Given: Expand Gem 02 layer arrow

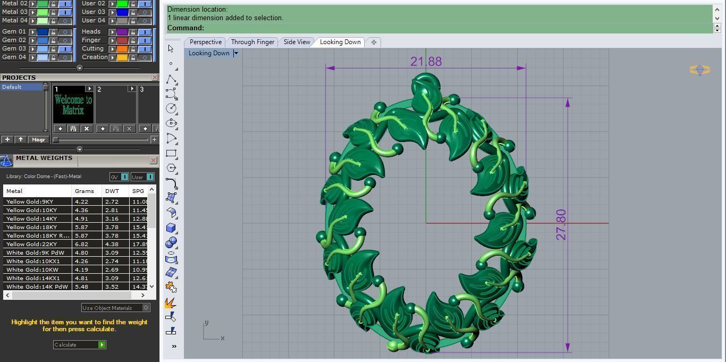Looking at the screenshot, I should point(32,40).
